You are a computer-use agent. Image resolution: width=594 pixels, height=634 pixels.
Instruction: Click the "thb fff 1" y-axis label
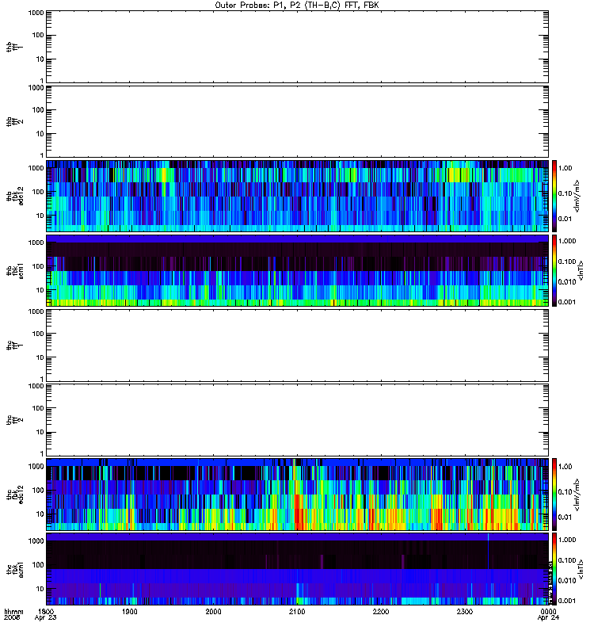point(14,47)
